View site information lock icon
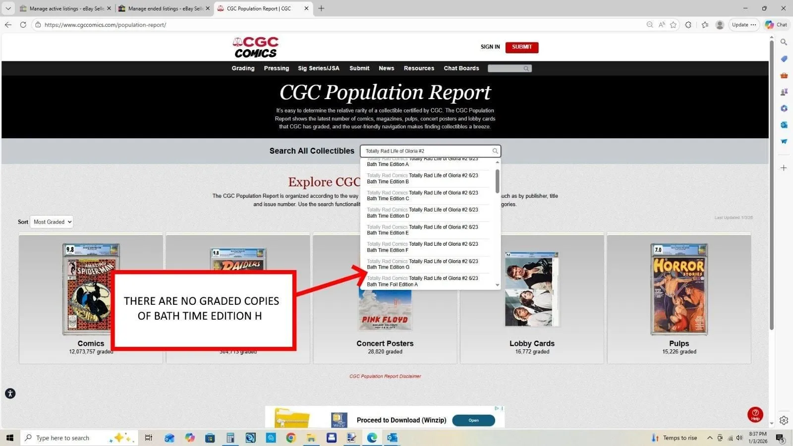Image resolution: width=793 pixels, height=446 pixels. [x=38, y=24]
